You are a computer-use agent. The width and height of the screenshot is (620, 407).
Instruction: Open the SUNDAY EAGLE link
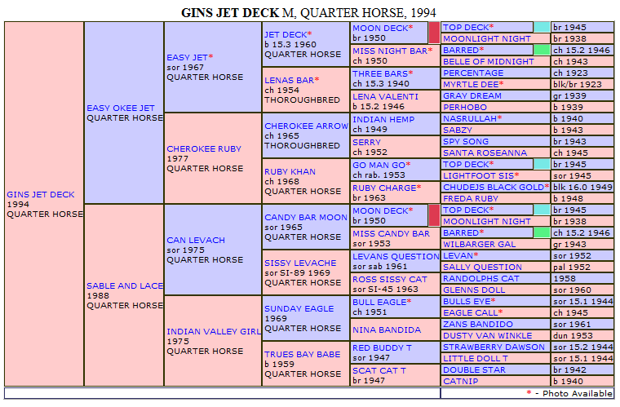299,308
